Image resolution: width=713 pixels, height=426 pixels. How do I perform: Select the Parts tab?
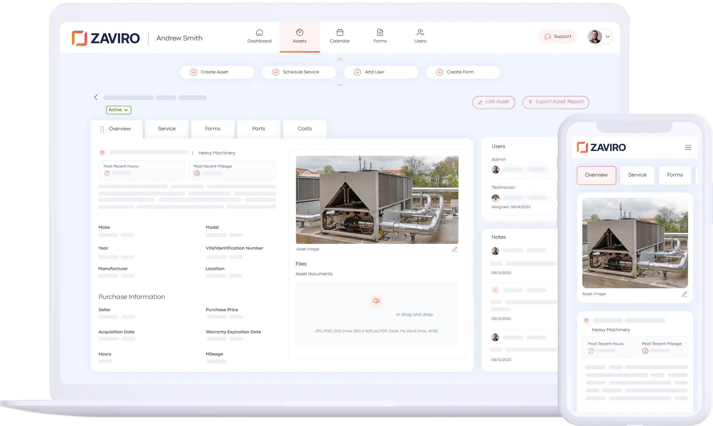coord(258,129)
